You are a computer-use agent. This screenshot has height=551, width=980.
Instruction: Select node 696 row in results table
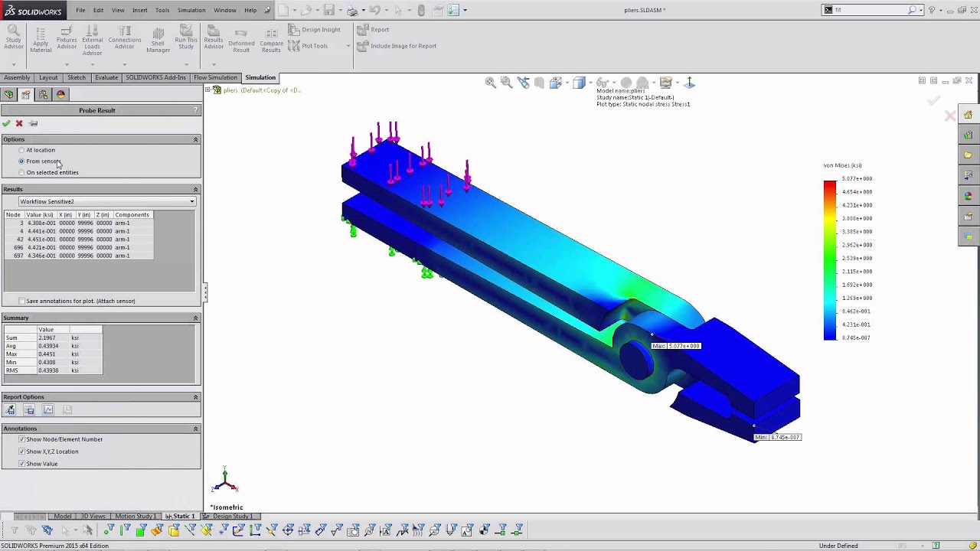click(79, 247)
